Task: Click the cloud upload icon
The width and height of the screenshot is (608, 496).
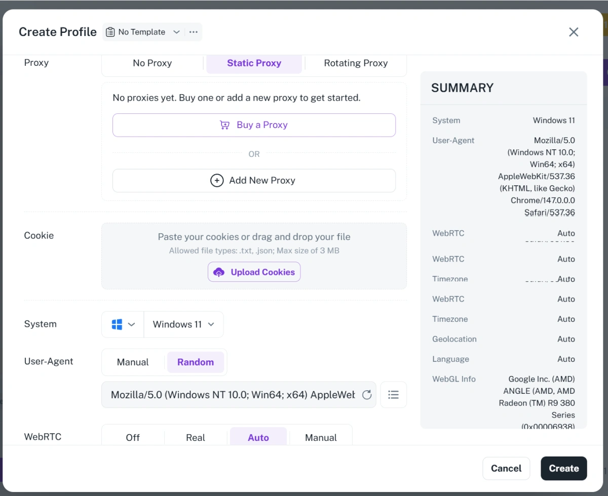Action: tap(219, 272)
